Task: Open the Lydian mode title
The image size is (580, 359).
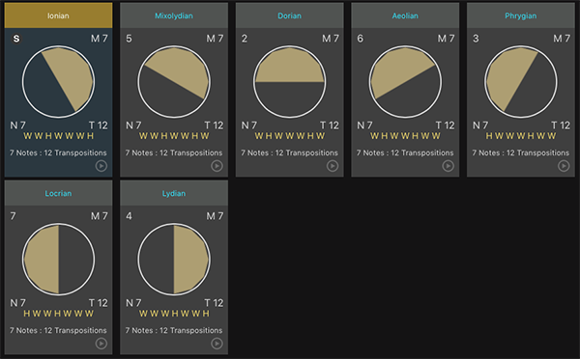Action: pyautogui.click(x=174, y=194)
